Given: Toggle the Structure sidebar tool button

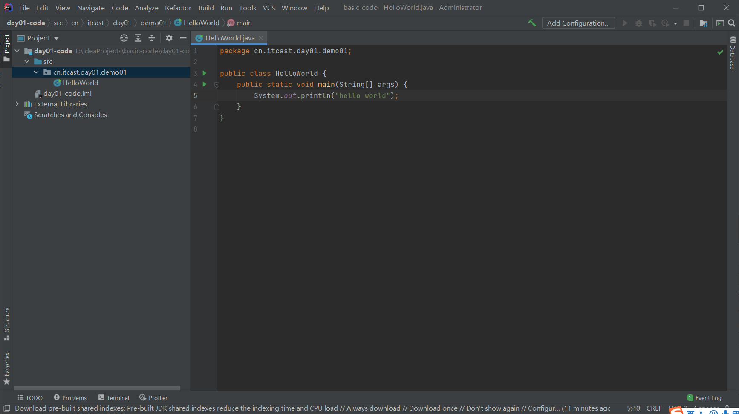Looking at the screenshot, I should click(6, 324).
